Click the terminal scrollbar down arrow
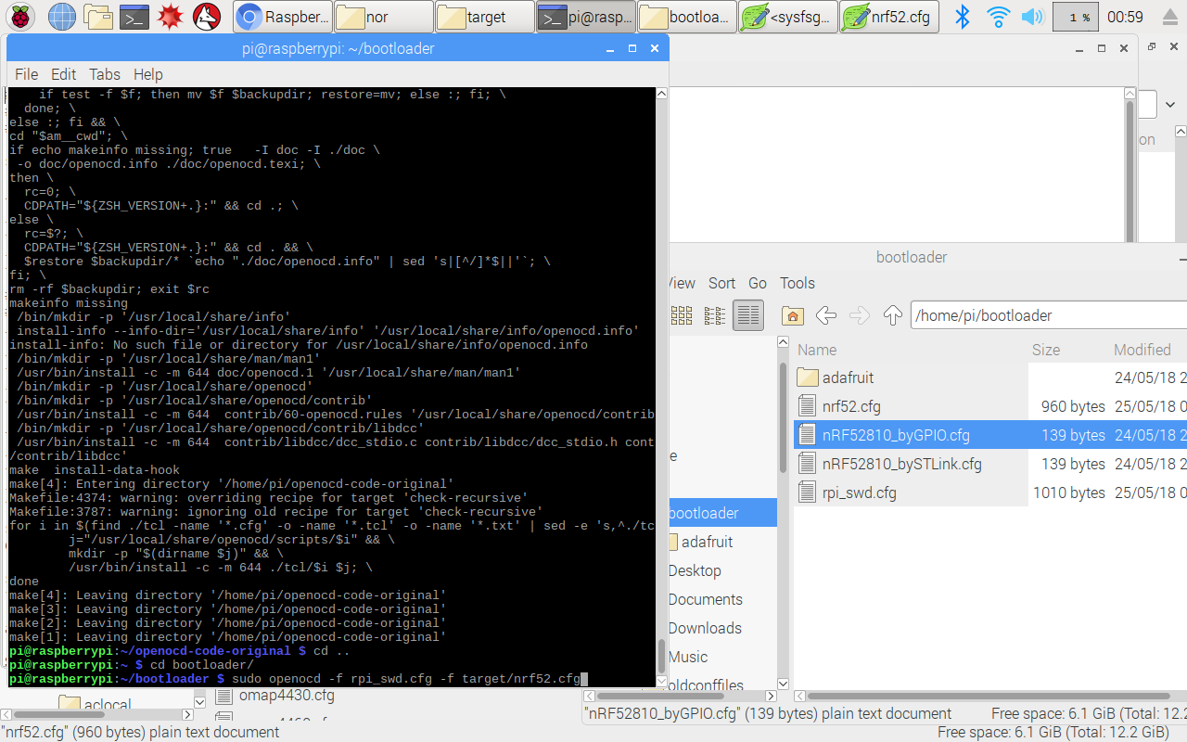The width and height of the screenshot is (1187, 742). coord(661,681)
